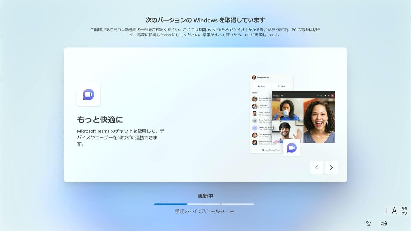Click the 手順 2/3:インストール中 - 0% text
This screenshot has height=231, width=411.
click(x=205, y=212)
